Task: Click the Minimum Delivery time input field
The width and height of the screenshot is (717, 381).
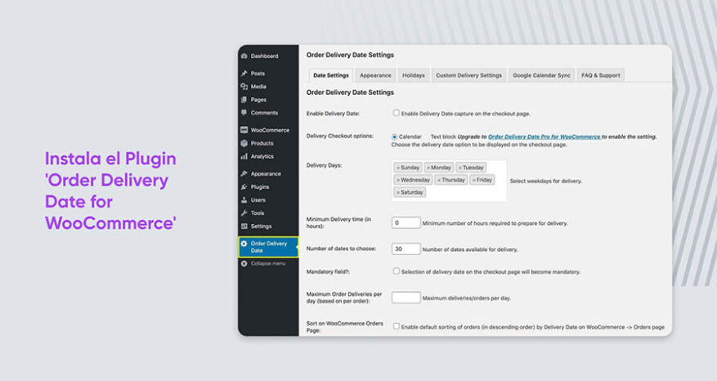Action: (x=406, y=222)
